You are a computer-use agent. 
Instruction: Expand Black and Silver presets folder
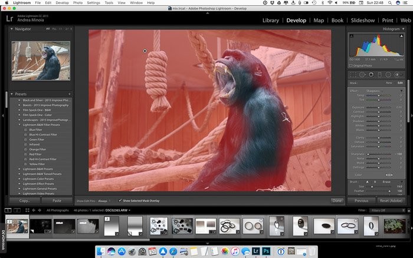click(x=19, y=100)
